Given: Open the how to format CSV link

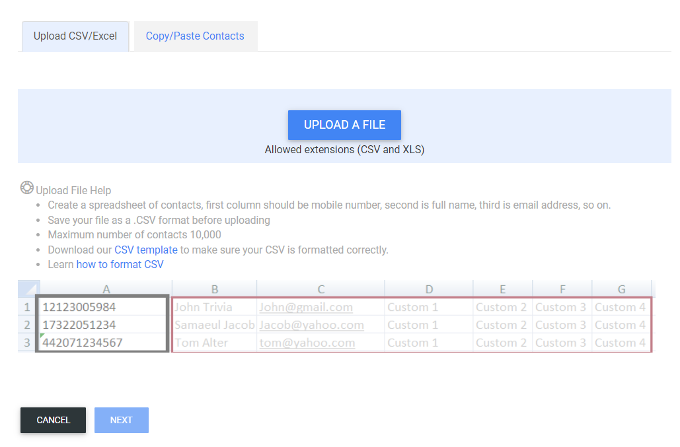Looking at the screenshot, I should click(x=120, y=265).
